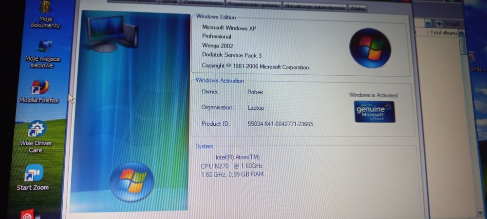
Task: Click the Windows is Activated text
Action: (373, 95)
